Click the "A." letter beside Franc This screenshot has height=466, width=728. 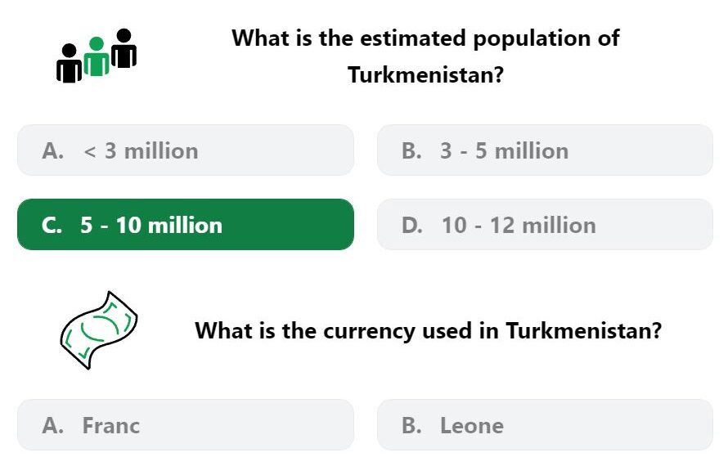click(52, 426)
